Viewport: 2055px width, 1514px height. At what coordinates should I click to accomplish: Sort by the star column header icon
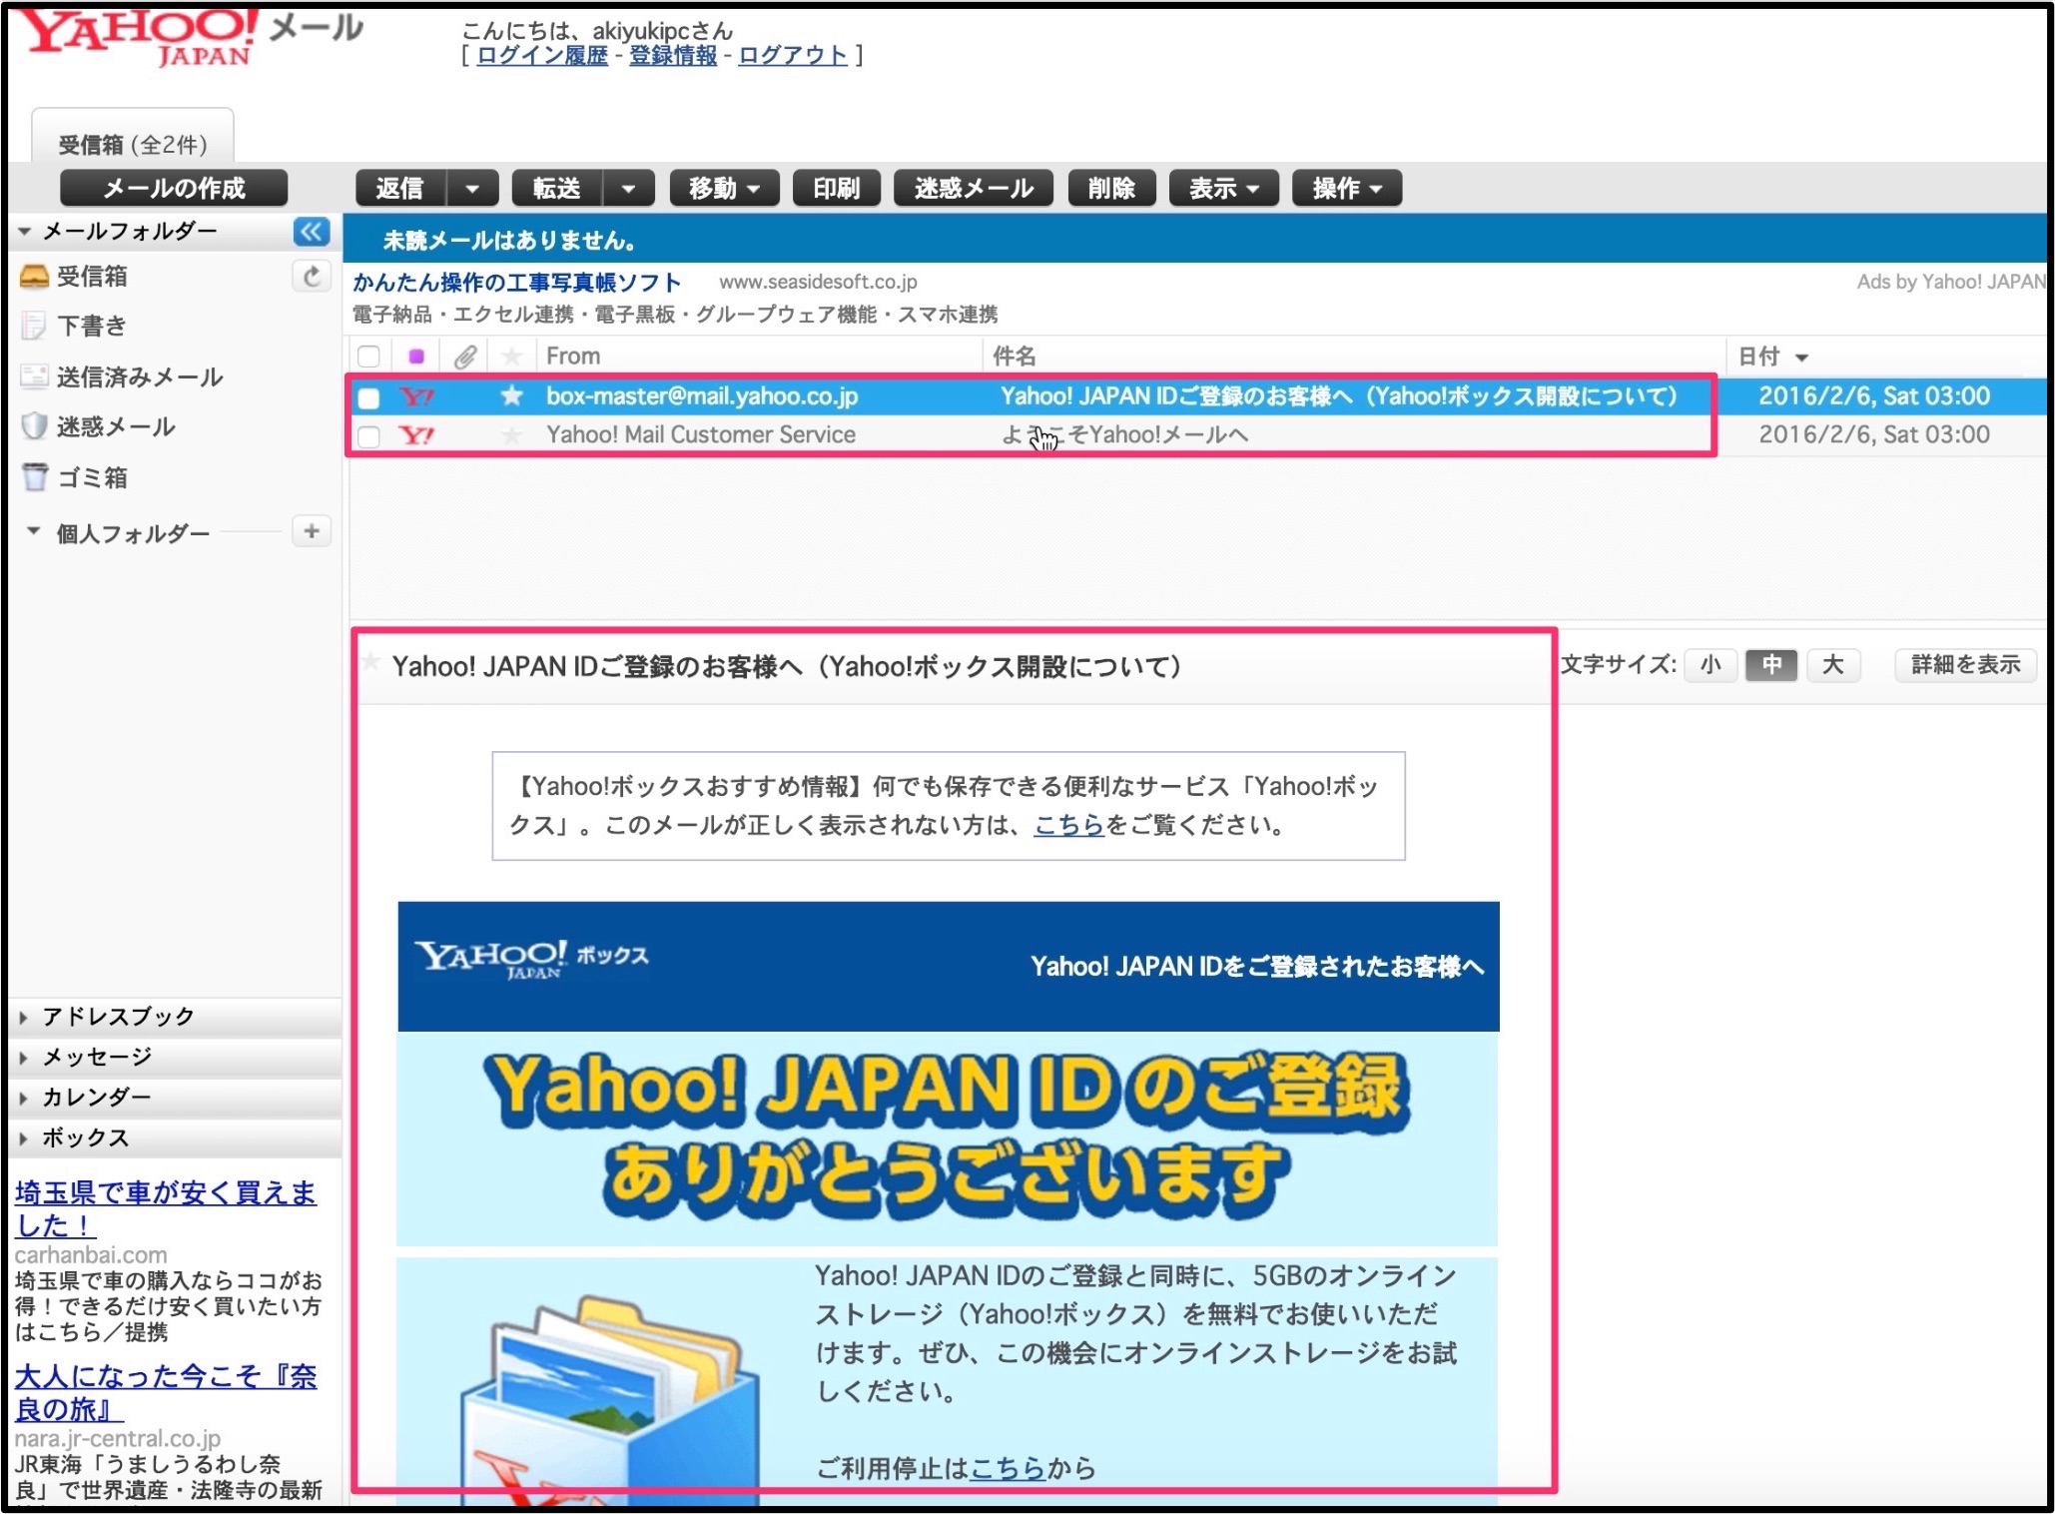click(511, 357)
